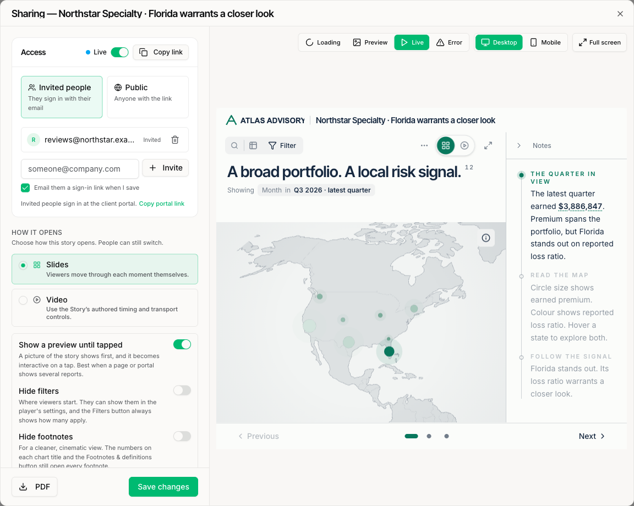Click the footnote number 12 beside title
Screen dimensions: 634x506
click(469, 167)
